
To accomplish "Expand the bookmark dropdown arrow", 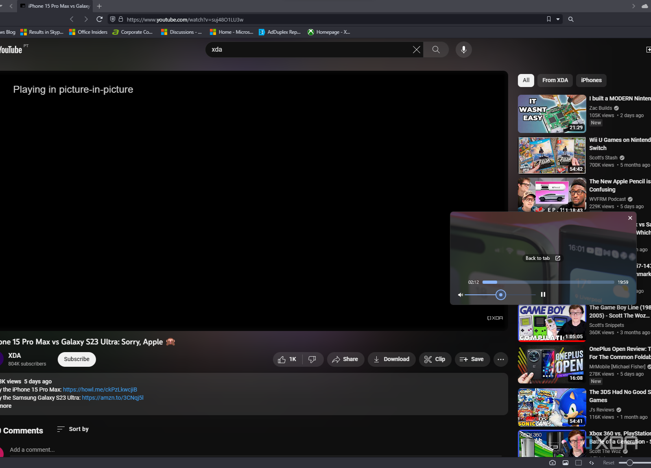I will point(558,19).
